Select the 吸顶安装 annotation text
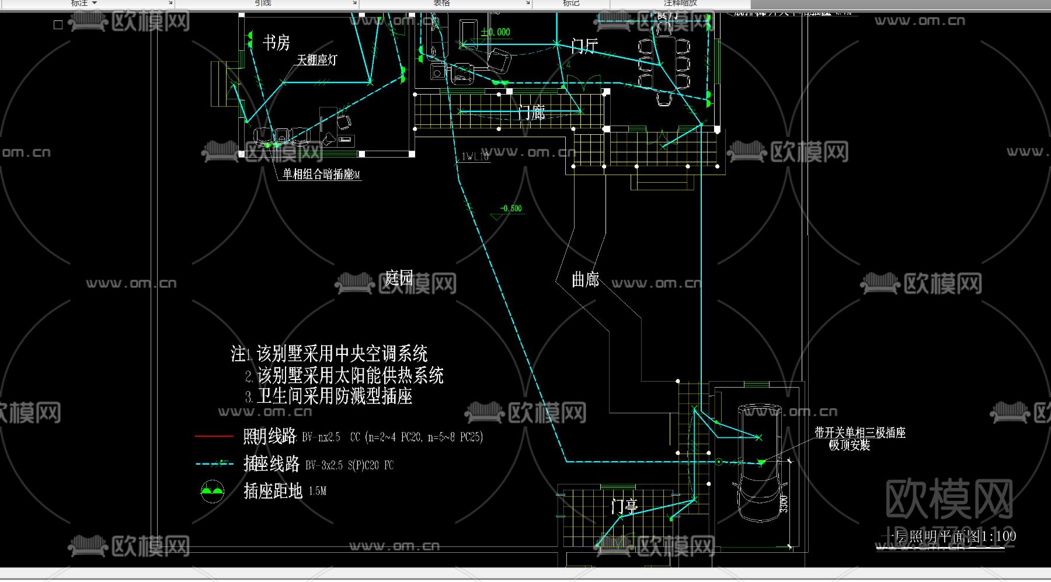This screenshot has height=582, width=1051. (850, 445)
